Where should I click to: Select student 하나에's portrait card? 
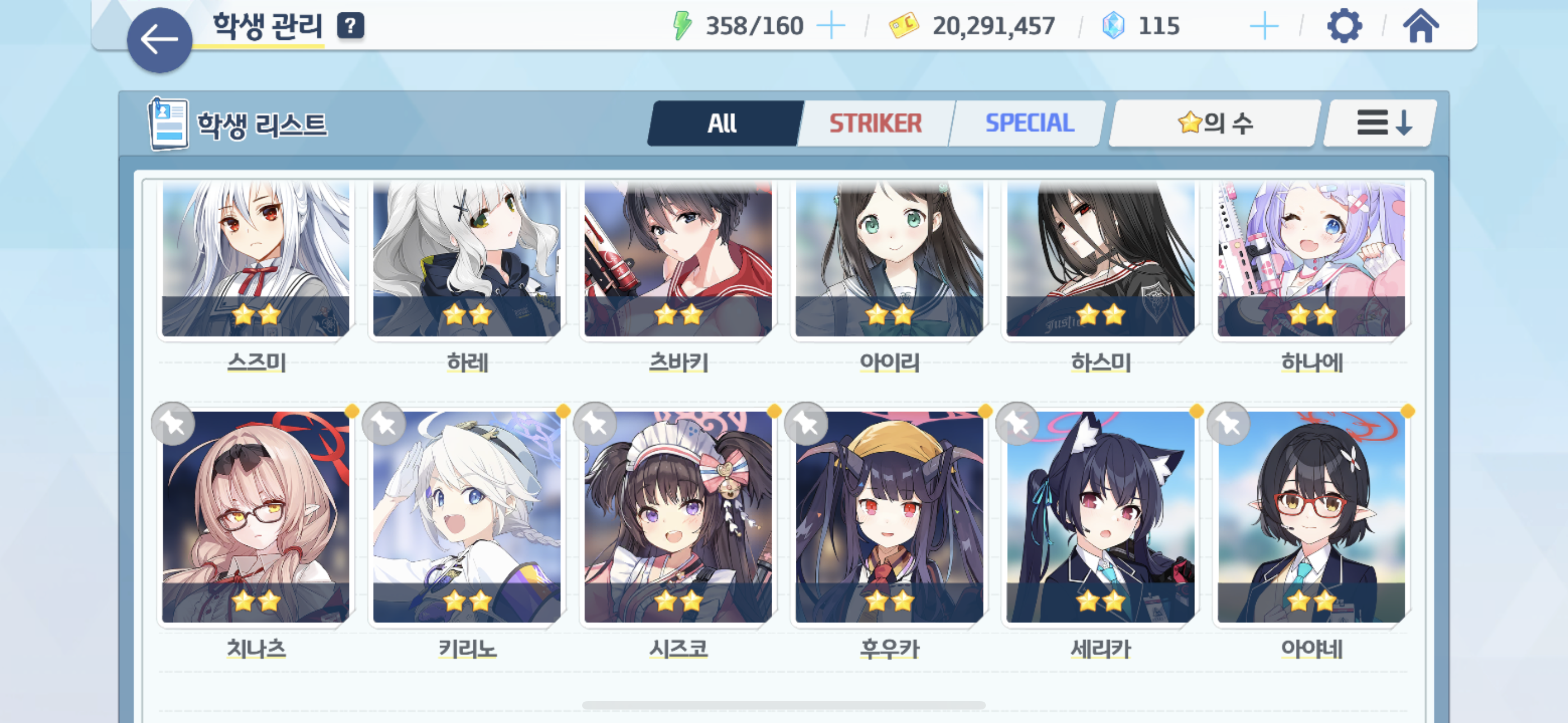1311,258
